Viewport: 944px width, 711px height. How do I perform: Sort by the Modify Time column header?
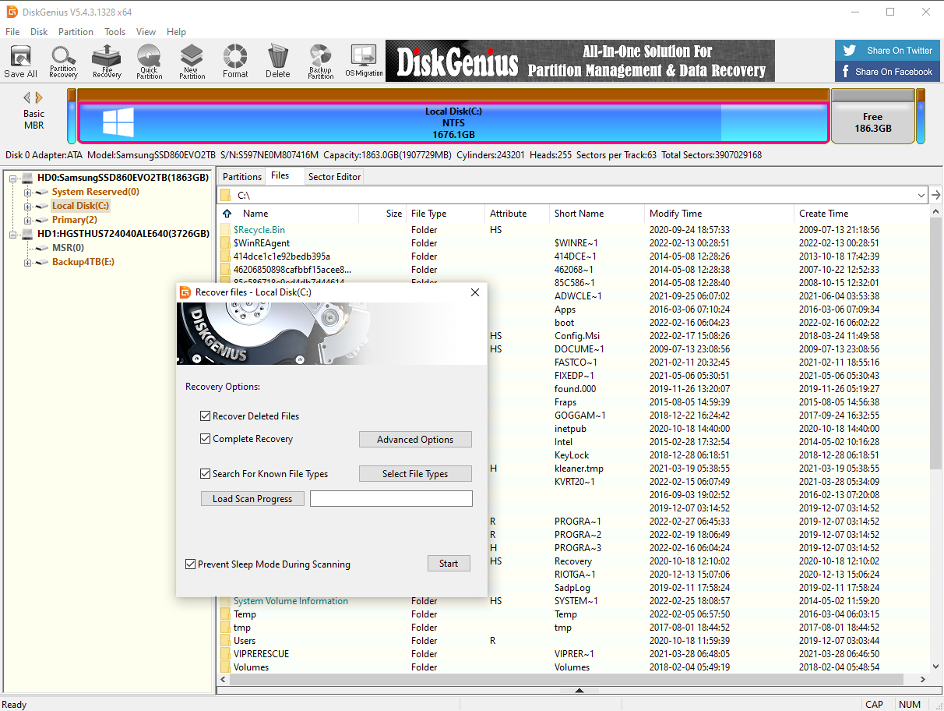(x=718, y=214)
